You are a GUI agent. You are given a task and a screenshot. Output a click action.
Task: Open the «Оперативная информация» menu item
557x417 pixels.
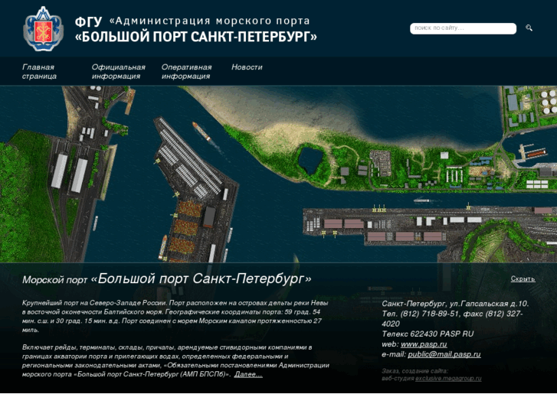(x=186, y=71)
